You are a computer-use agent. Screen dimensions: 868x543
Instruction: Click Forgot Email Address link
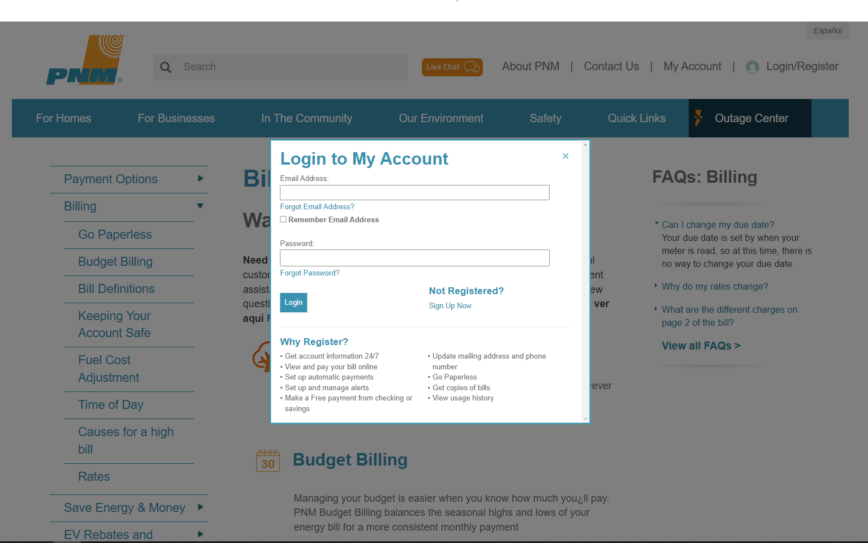[317, 206]
